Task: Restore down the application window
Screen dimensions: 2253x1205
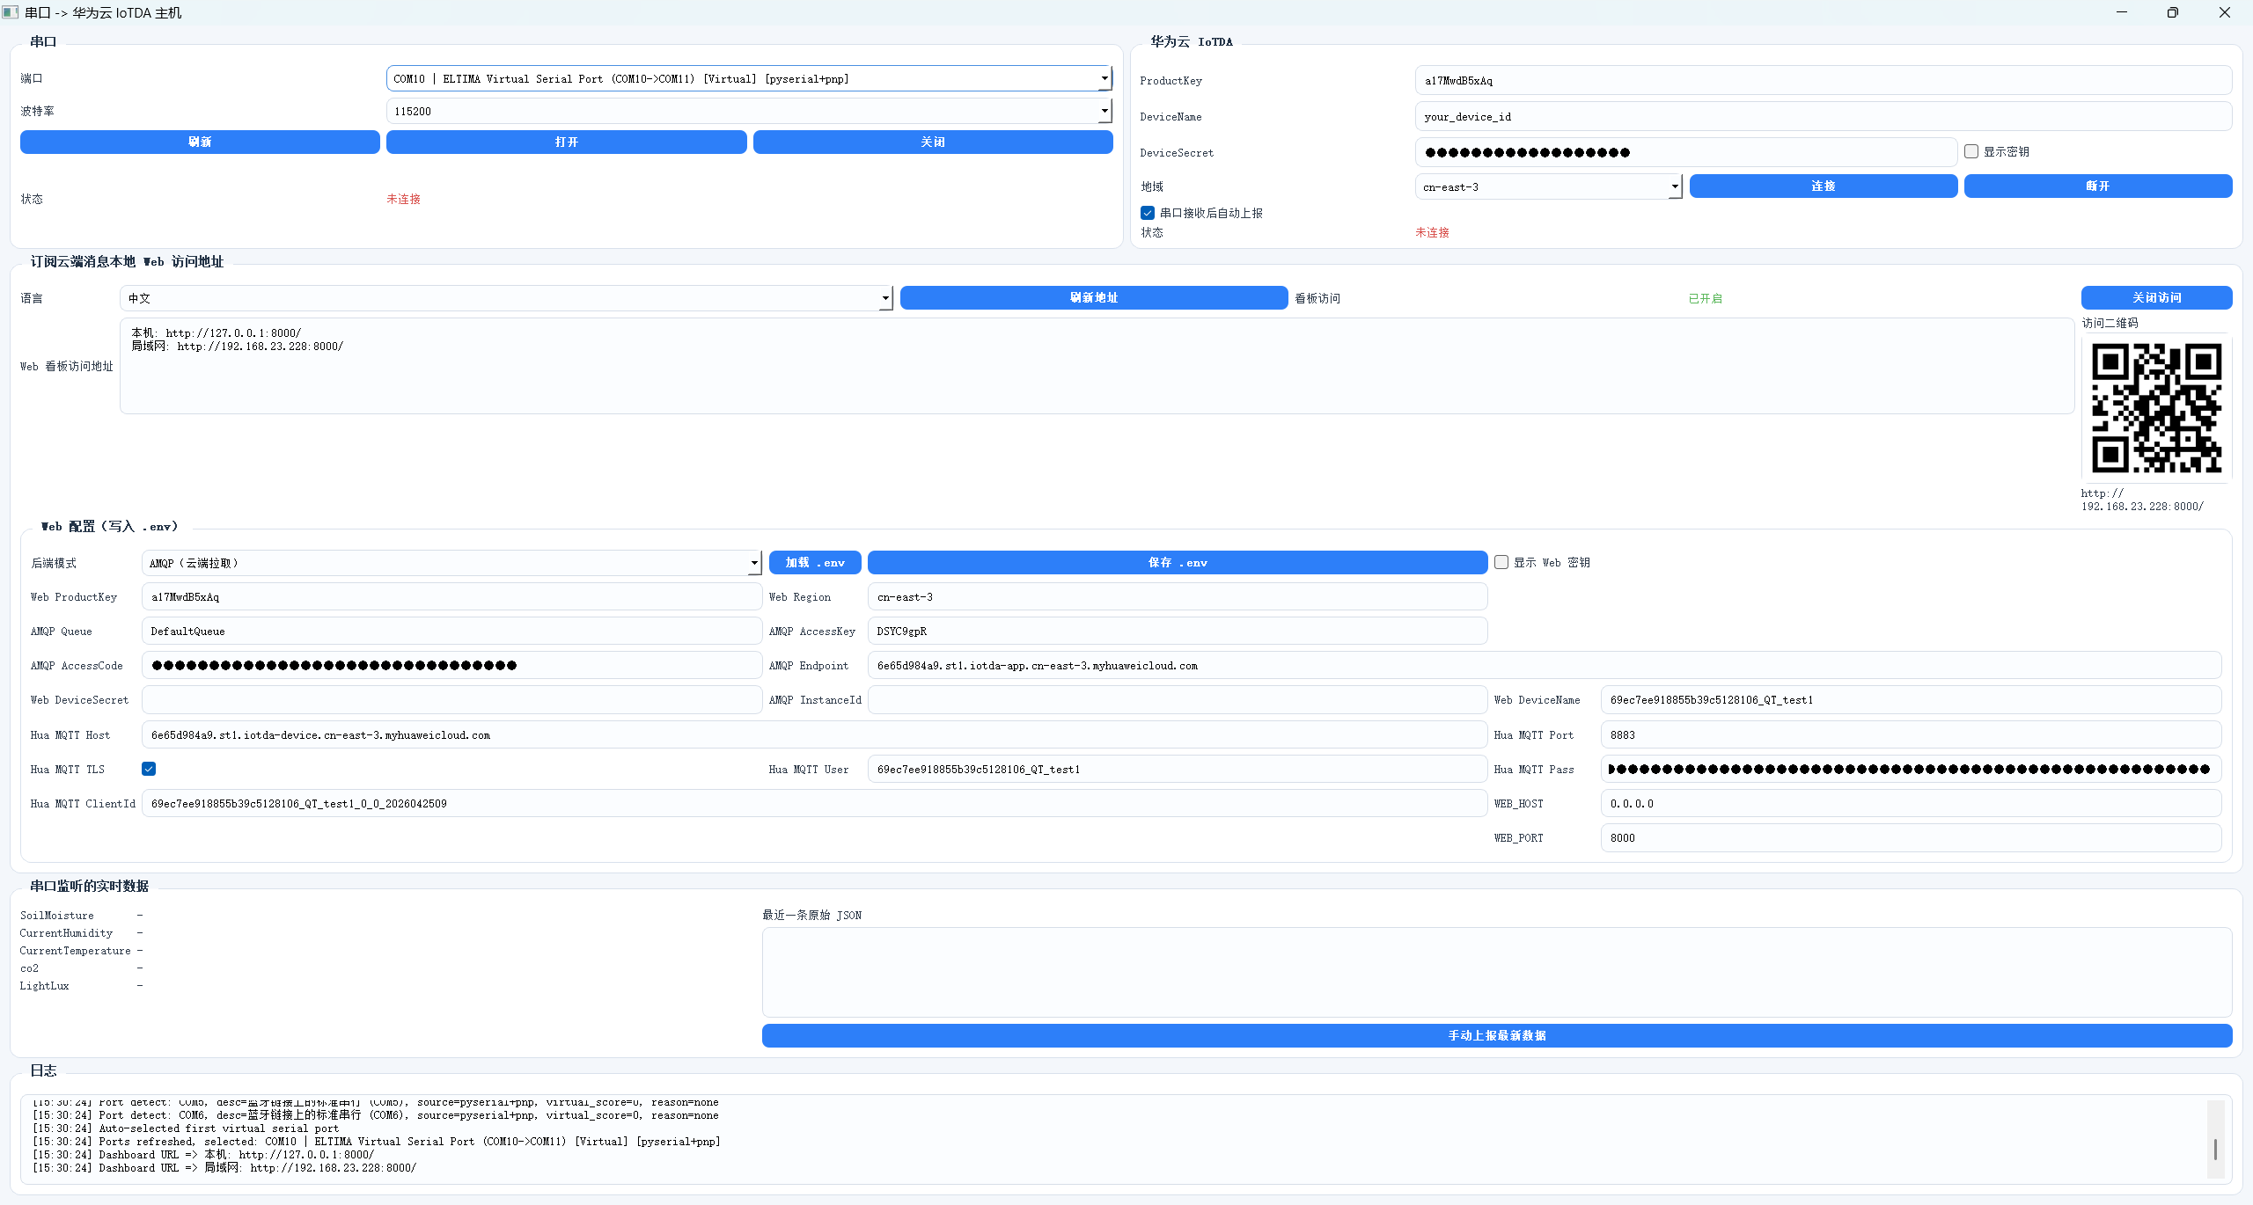Action: pos(2173,12)
